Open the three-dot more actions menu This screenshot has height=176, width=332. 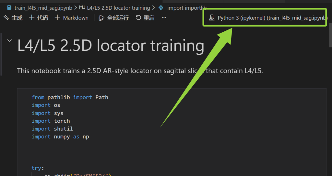point(164,18)
